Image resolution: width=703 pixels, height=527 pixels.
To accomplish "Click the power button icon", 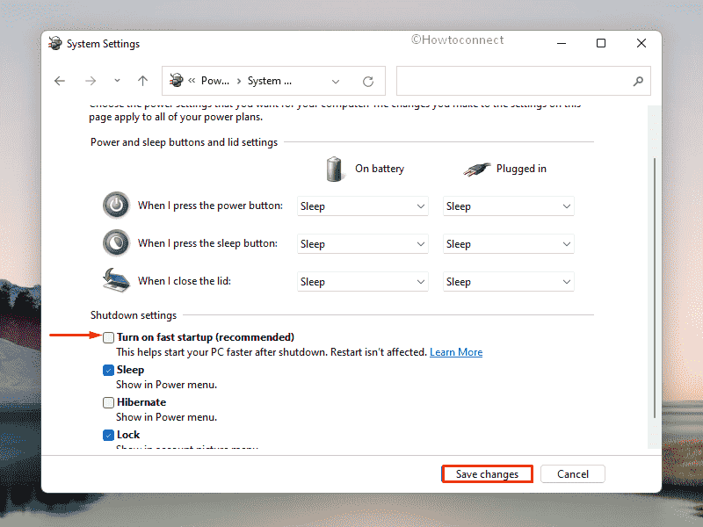I will pyautogui.click(x=116, y=206).
